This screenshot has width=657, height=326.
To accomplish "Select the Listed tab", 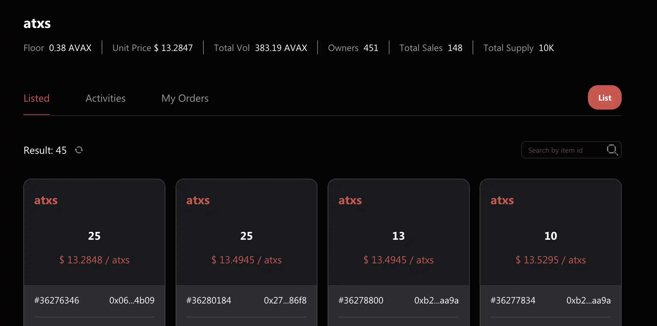I will (x=36, y=98).
